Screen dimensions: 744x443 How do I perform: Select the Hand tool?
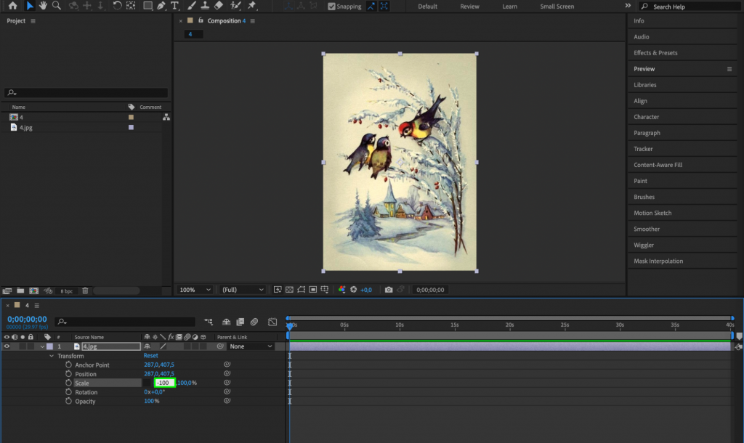click(44, 6)
